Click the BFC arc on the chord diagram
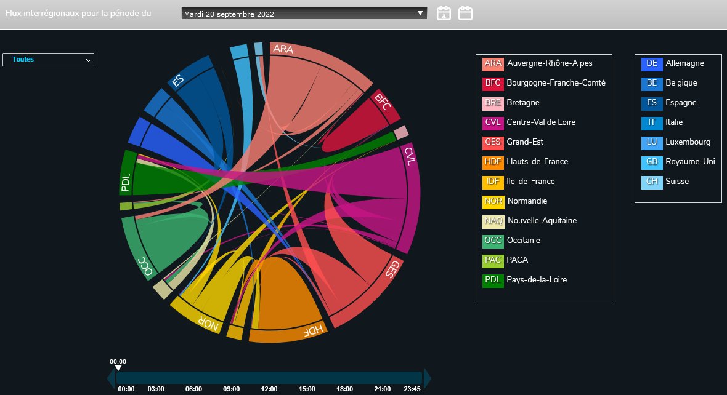This screenshot has height=395, width=727. (386, 106)
